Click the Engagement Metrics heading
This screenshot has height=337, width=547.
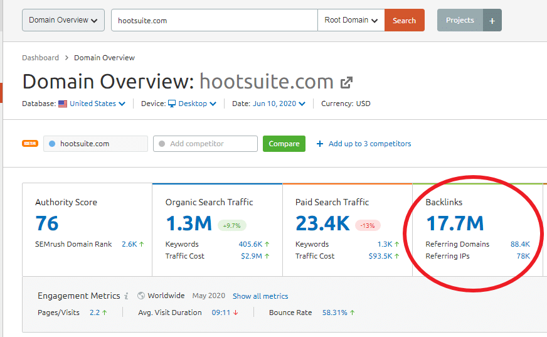click(x=79, y=296)
